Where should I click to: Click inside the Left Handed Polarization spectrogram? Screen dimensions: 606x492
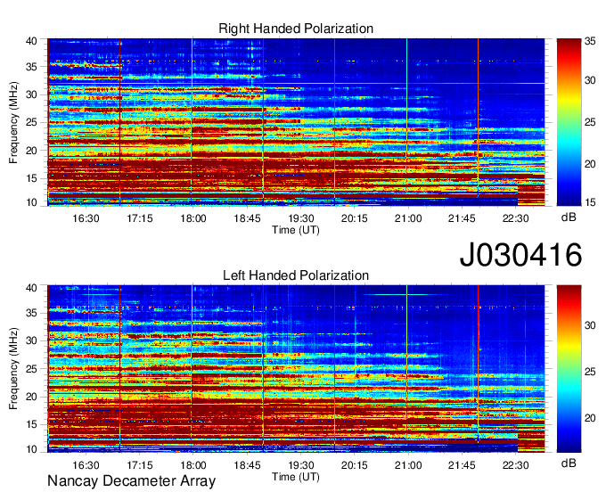296,369
